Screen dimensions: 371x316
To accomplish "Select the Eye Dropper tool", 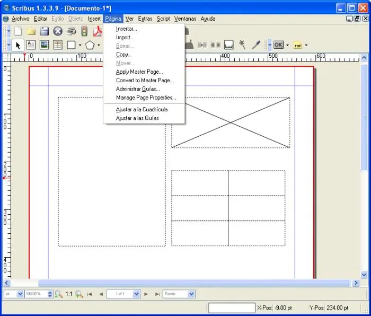I will [x=256, y=45].
